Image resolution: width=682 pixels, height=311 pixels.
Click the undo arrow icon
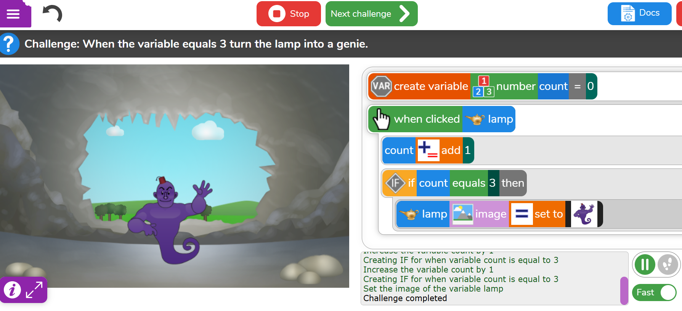(53, 14)
